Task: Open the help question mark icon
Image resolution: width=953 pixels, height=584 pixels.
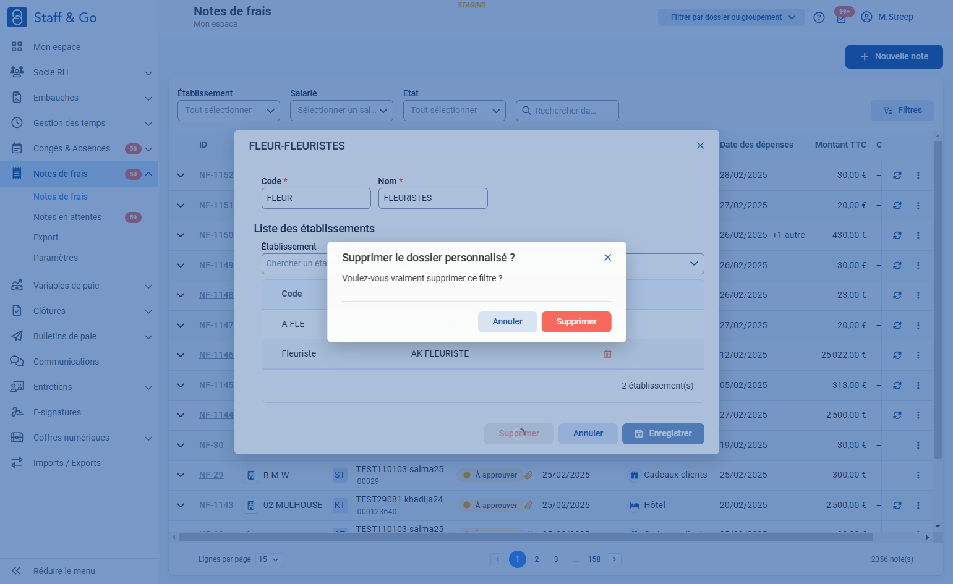Action: tap(819, 17)
